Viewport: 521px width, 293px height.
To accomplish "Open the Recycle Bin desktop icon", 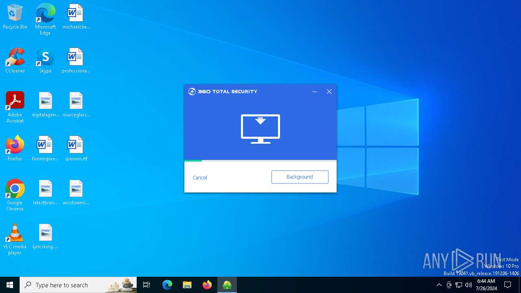I will [15, 17].
